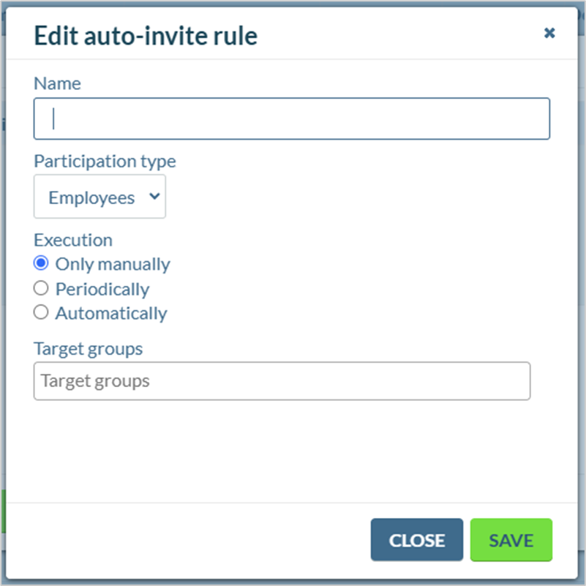Click the "Name" field label
The image size is (586, 586).
coord(57,83)
